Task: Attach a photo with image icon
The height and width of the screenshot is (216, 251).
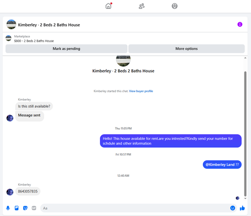Action: click(17, 208)
